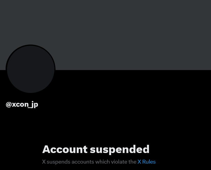Screen dimensions: 211x170
Task: Click the xcon part of the handle
Action: [x=20, y=105]
